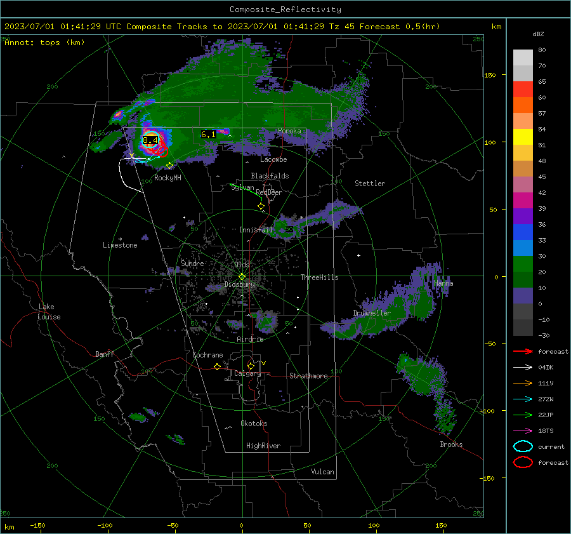
Task: Click the red forecast ellipse legend icon
Action: [x=523, y=462]
